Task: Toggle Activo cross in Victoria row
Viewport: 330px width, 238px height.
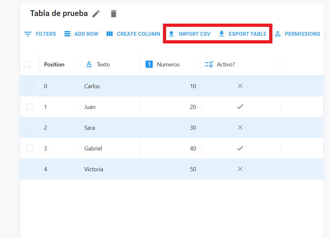Action: coord(240,169)
